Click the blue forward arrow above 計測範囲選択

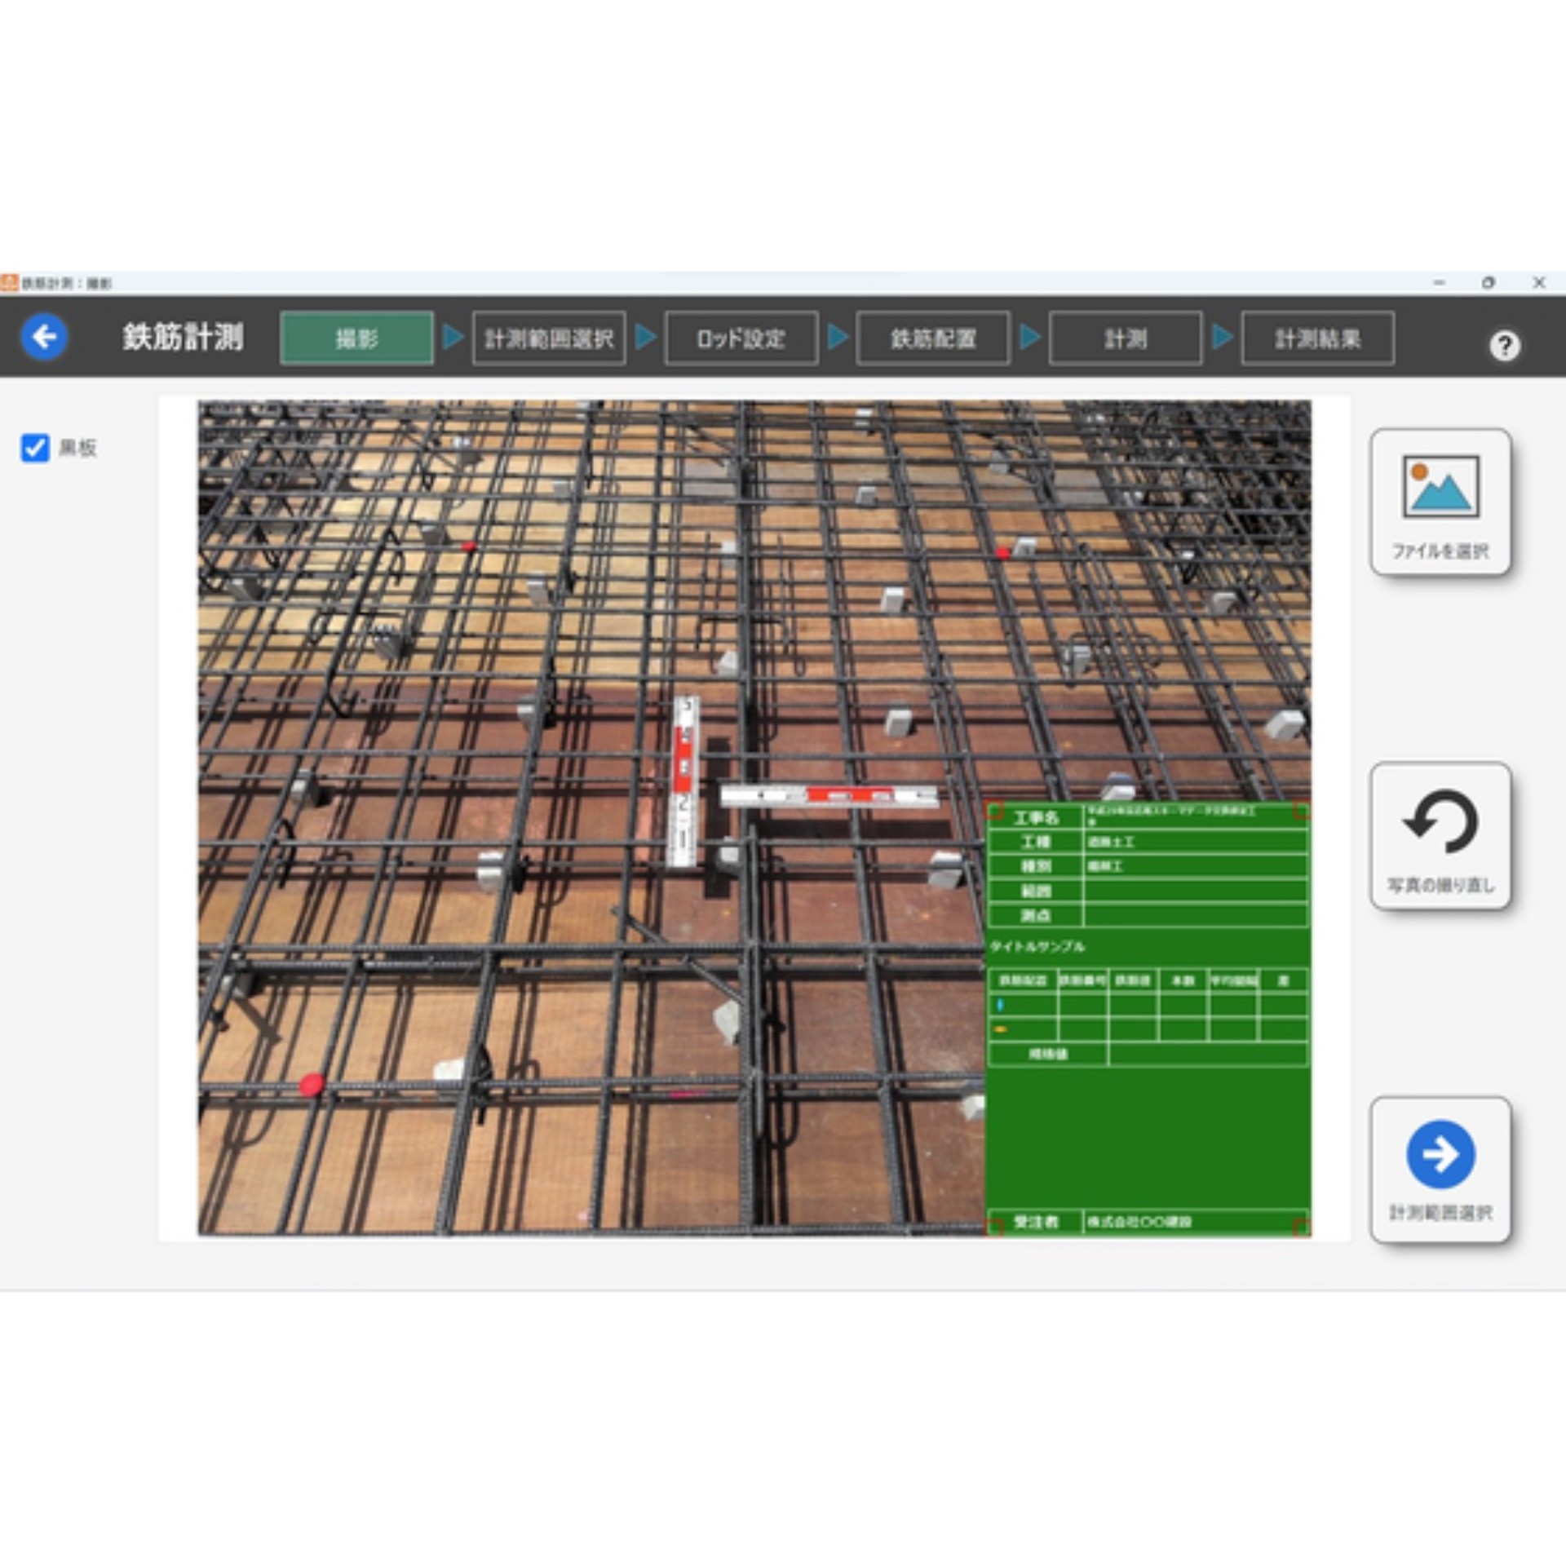click(1440, 1153)
